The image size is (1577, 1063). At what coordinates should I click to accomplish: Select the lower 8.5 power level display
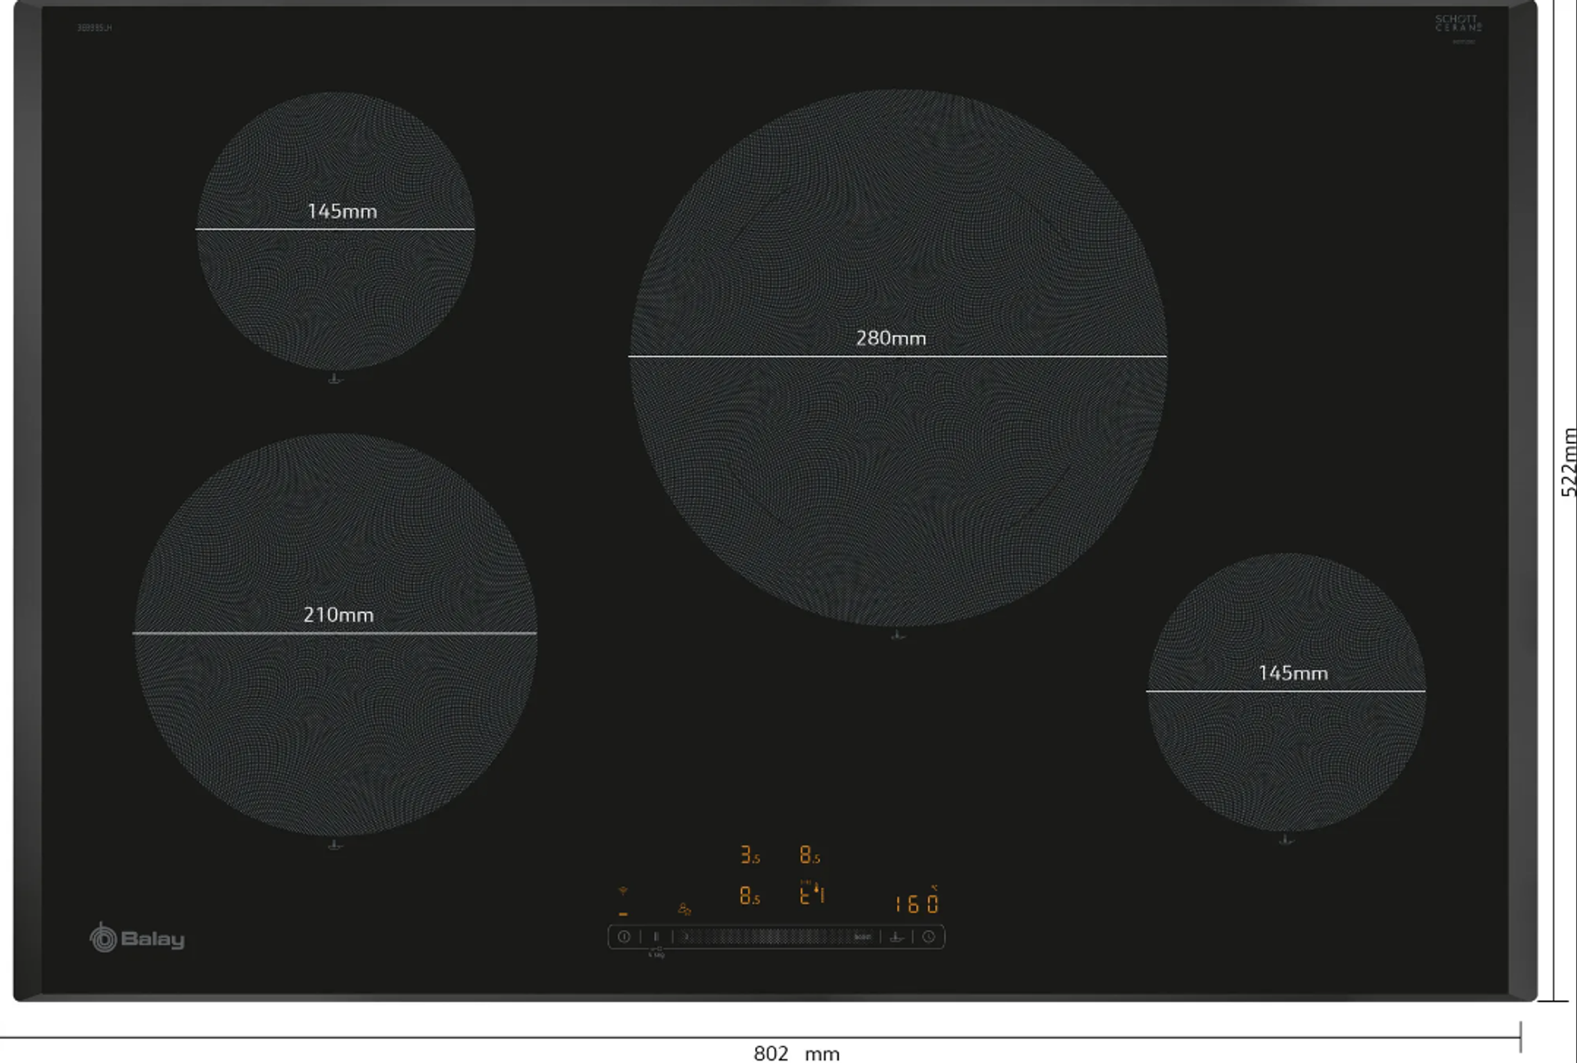(x=750, y=896)
